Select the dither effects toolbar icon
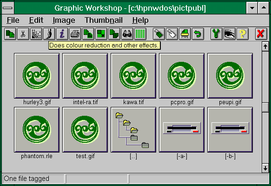The width and height of the screenshot is (271, 186). pyautogui.click(x=36, y=34)
